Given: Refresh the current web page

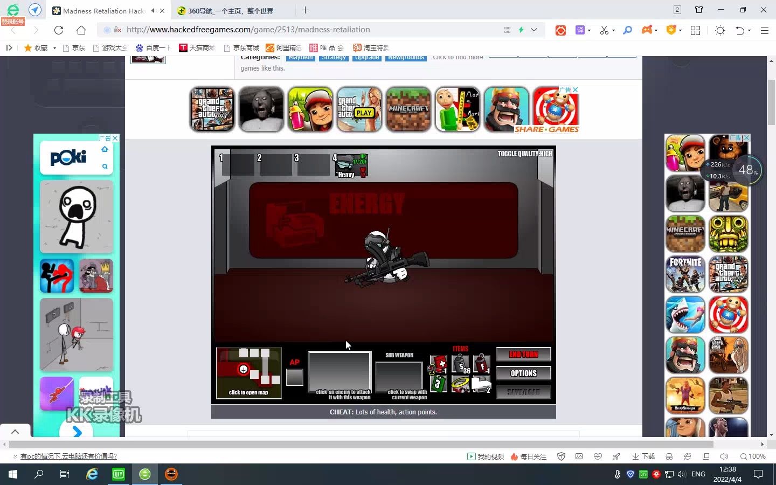Looking at the screenshot, I should (59, 30).
